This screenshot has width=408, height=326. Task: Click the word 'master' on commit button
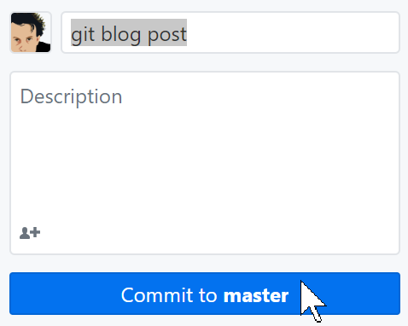coord(256,295)
